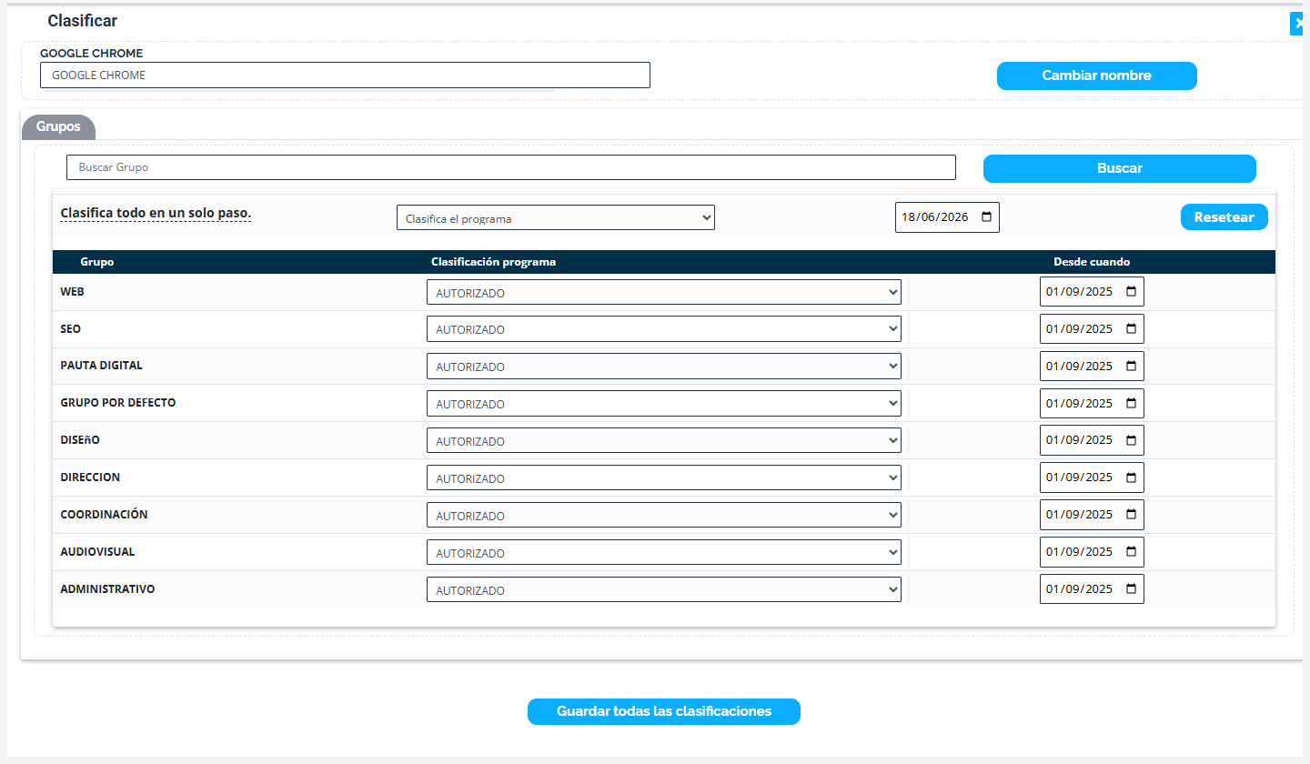This screenshot has height=764, width=1310.
Task: Open calendar icon of 18/06/2026 date field
Action: tap(986, 217)
